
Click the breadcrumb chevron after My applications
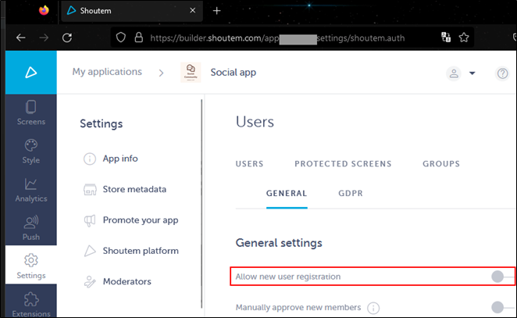click(161, 73)
